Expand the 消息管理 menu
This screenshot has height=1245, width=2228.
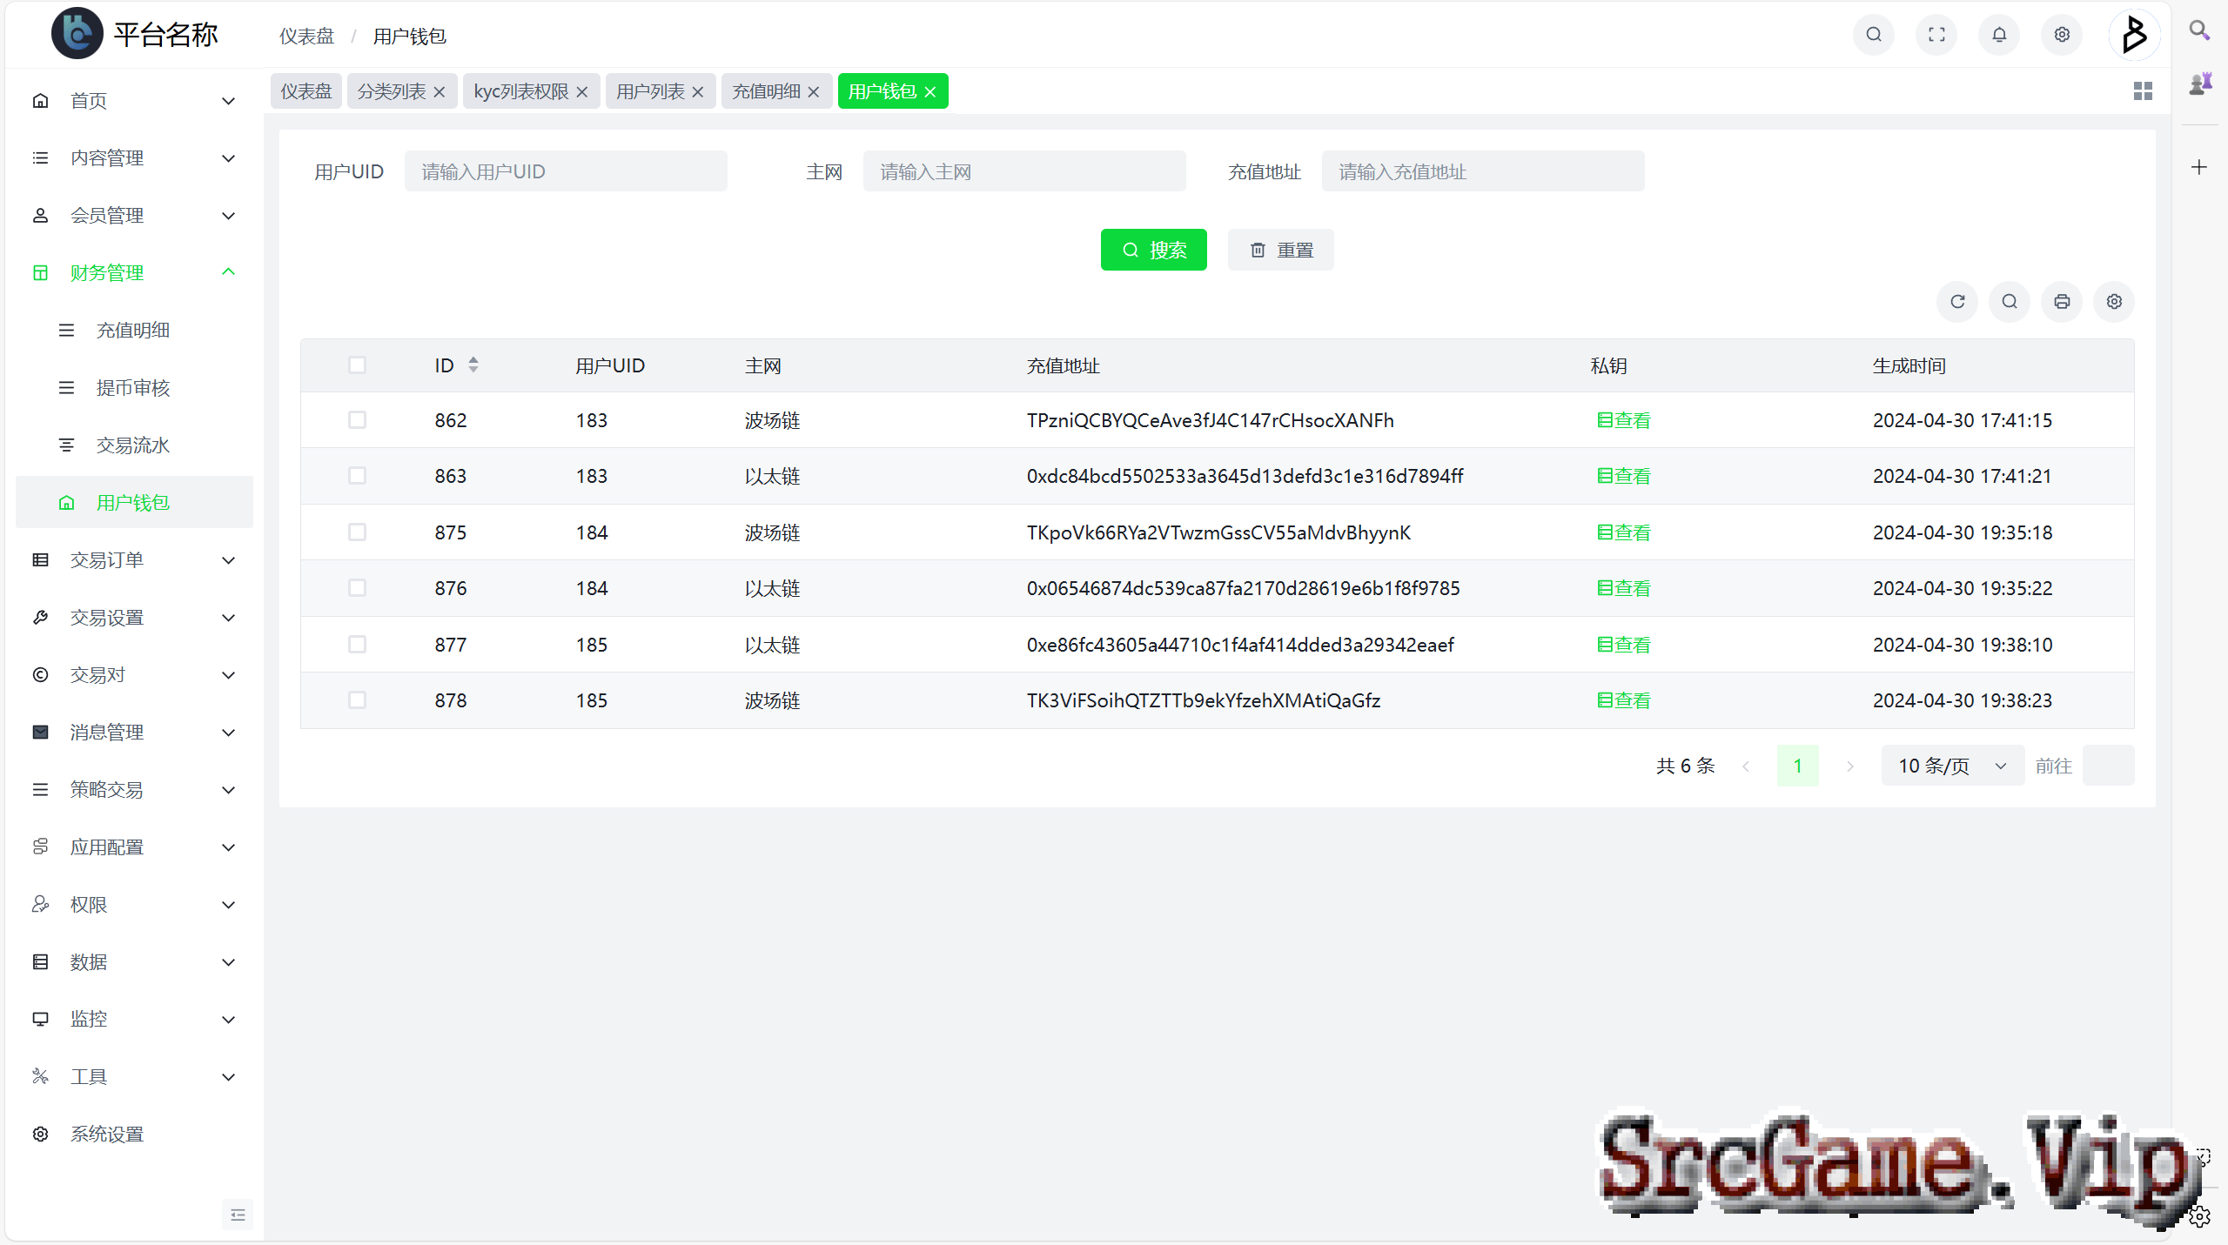pos(134,733)
